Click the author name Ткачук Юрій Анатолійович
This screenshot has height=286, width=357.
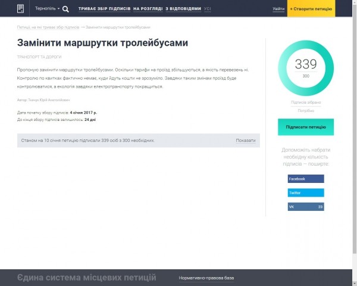(49, 100)
